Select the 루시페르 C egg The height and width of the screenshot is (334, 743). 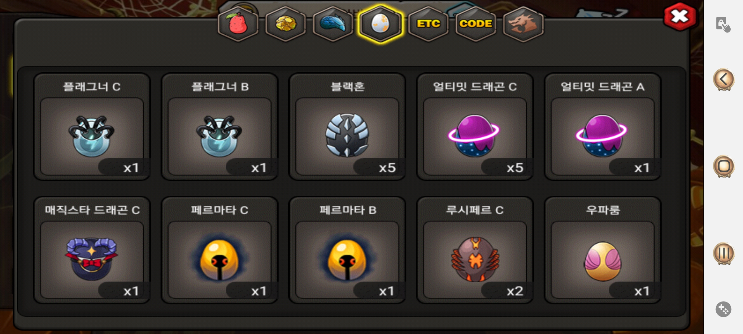(x=475, y=250)
